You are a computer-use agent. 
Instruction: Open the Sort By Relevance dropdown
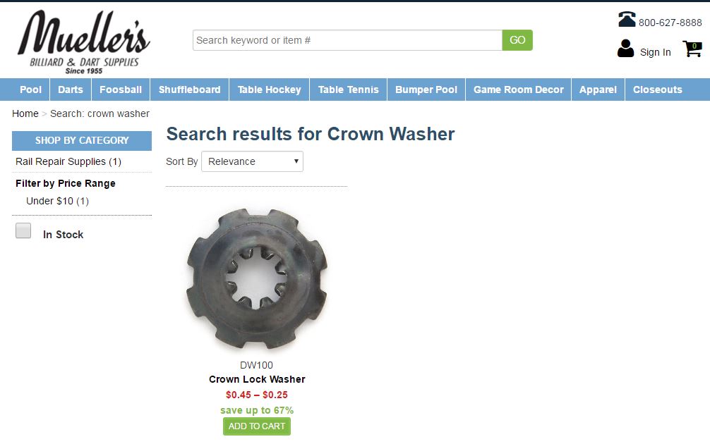(x=252, y=161)
